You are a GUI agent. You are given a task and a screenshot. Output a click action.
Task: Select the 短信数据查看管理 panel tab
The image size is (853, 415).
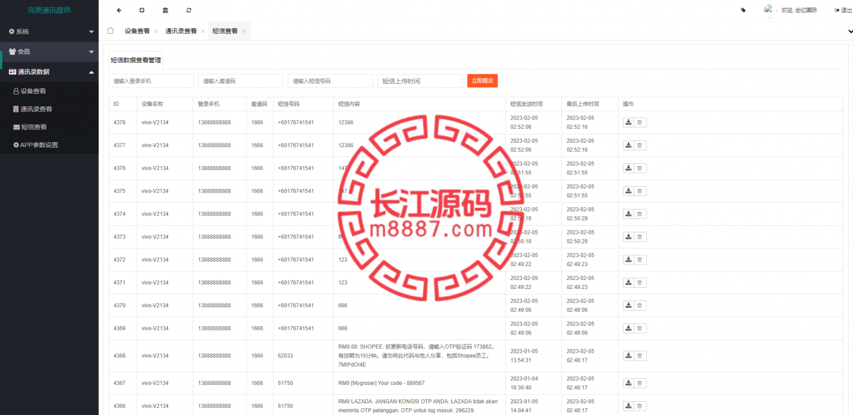[x=136, y=60]
